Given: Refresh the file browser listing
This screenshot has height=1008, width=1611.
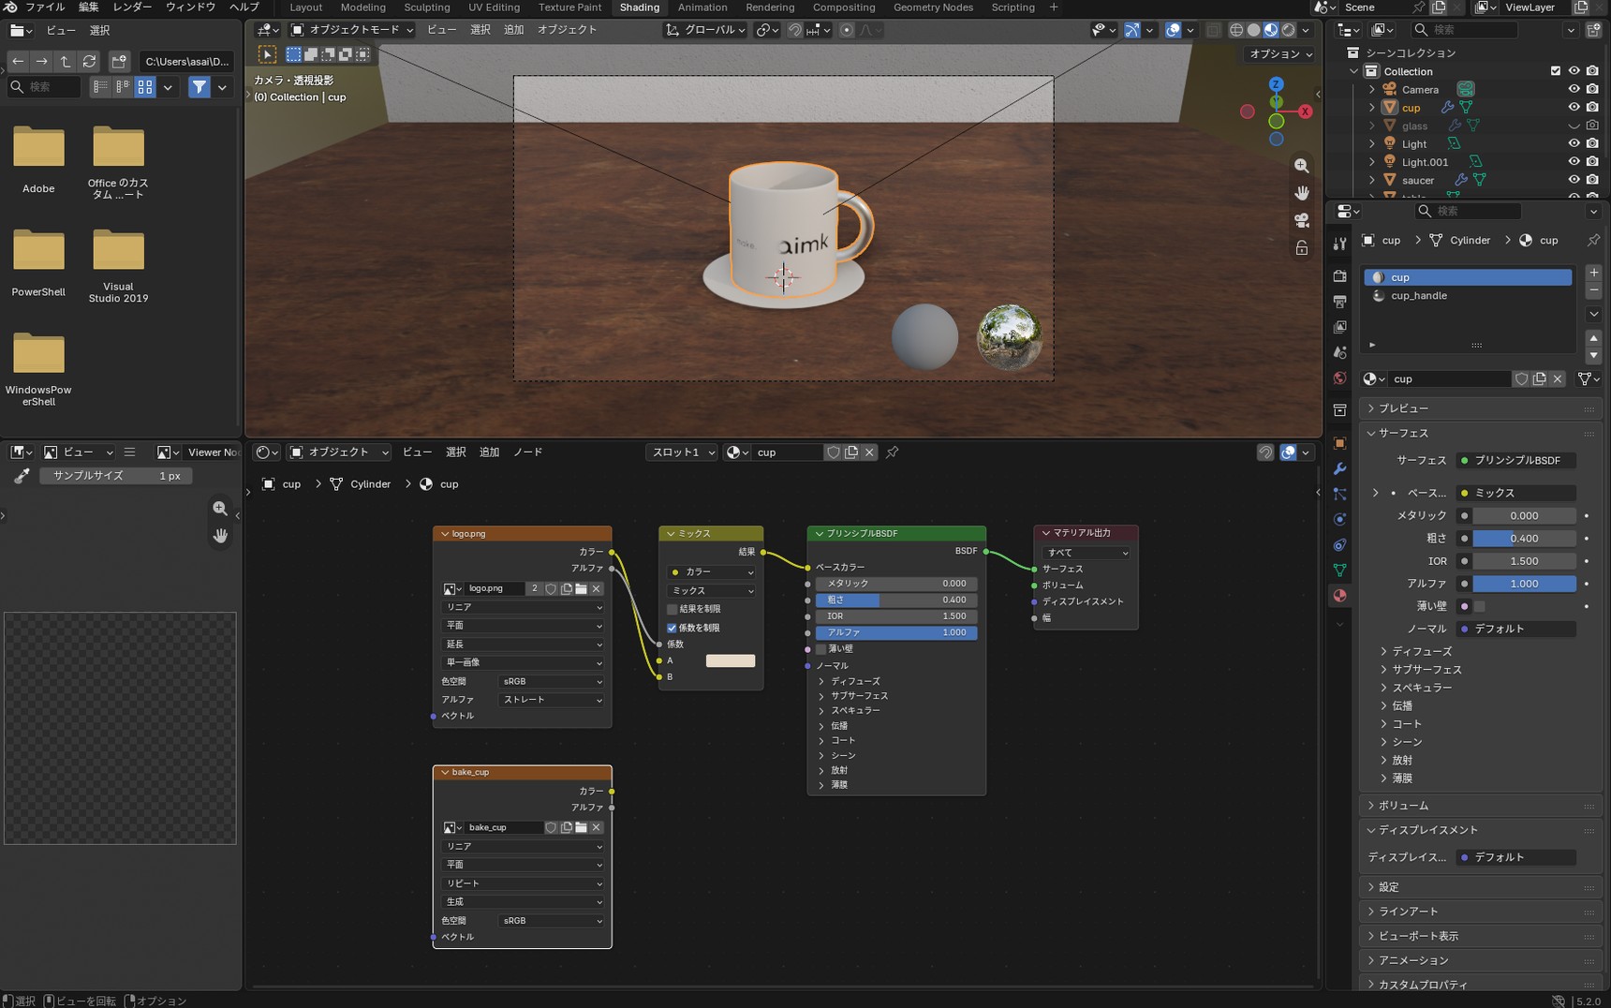Looking at the screenshot, I should [89, 61].
